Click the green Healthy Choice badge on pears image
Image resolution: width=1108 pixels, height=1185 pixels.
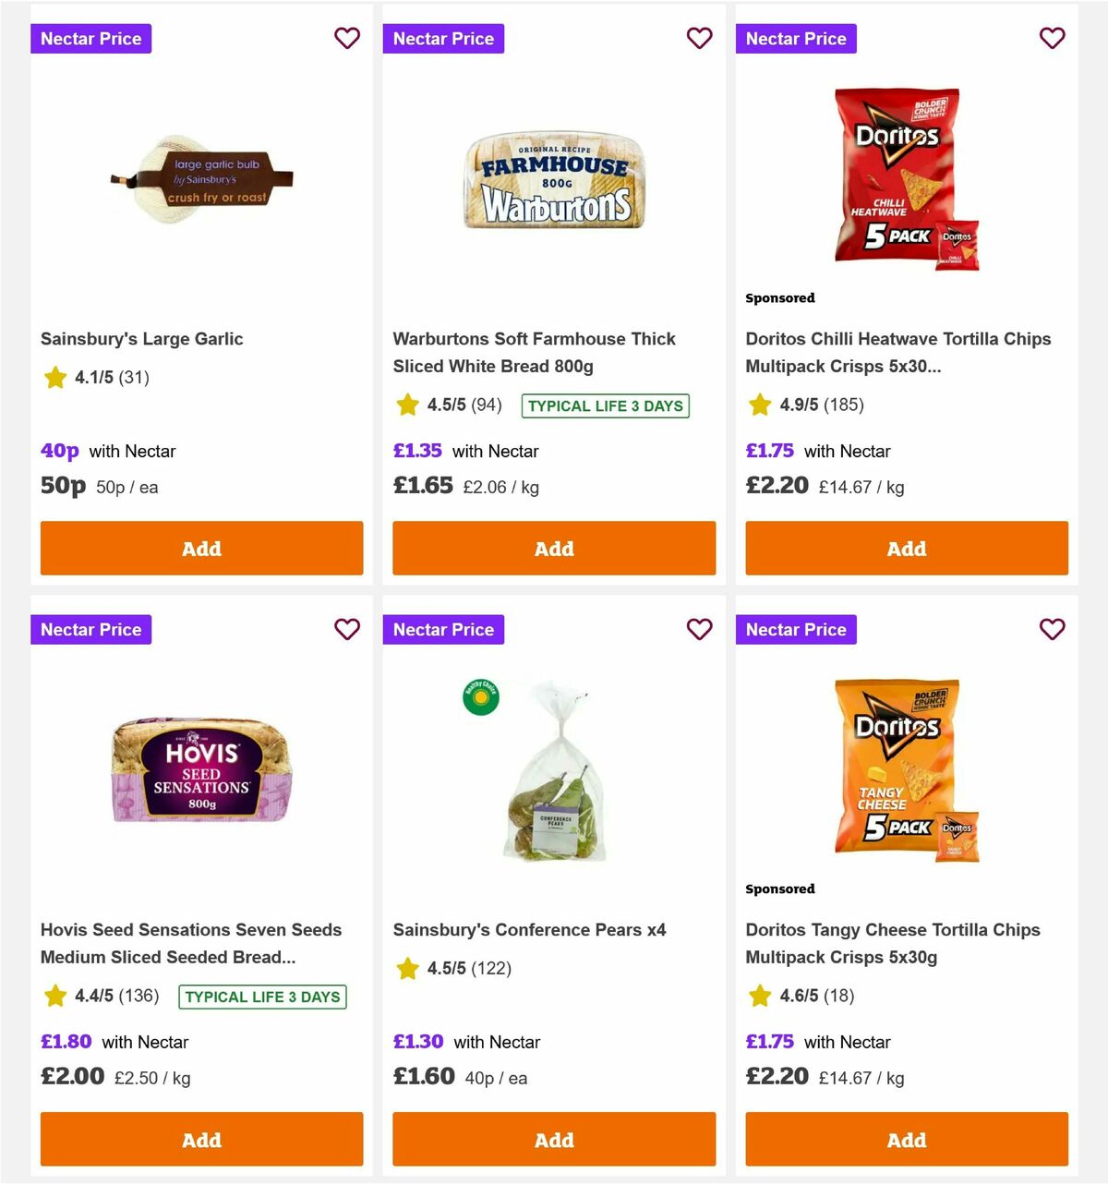click(479, 697)
